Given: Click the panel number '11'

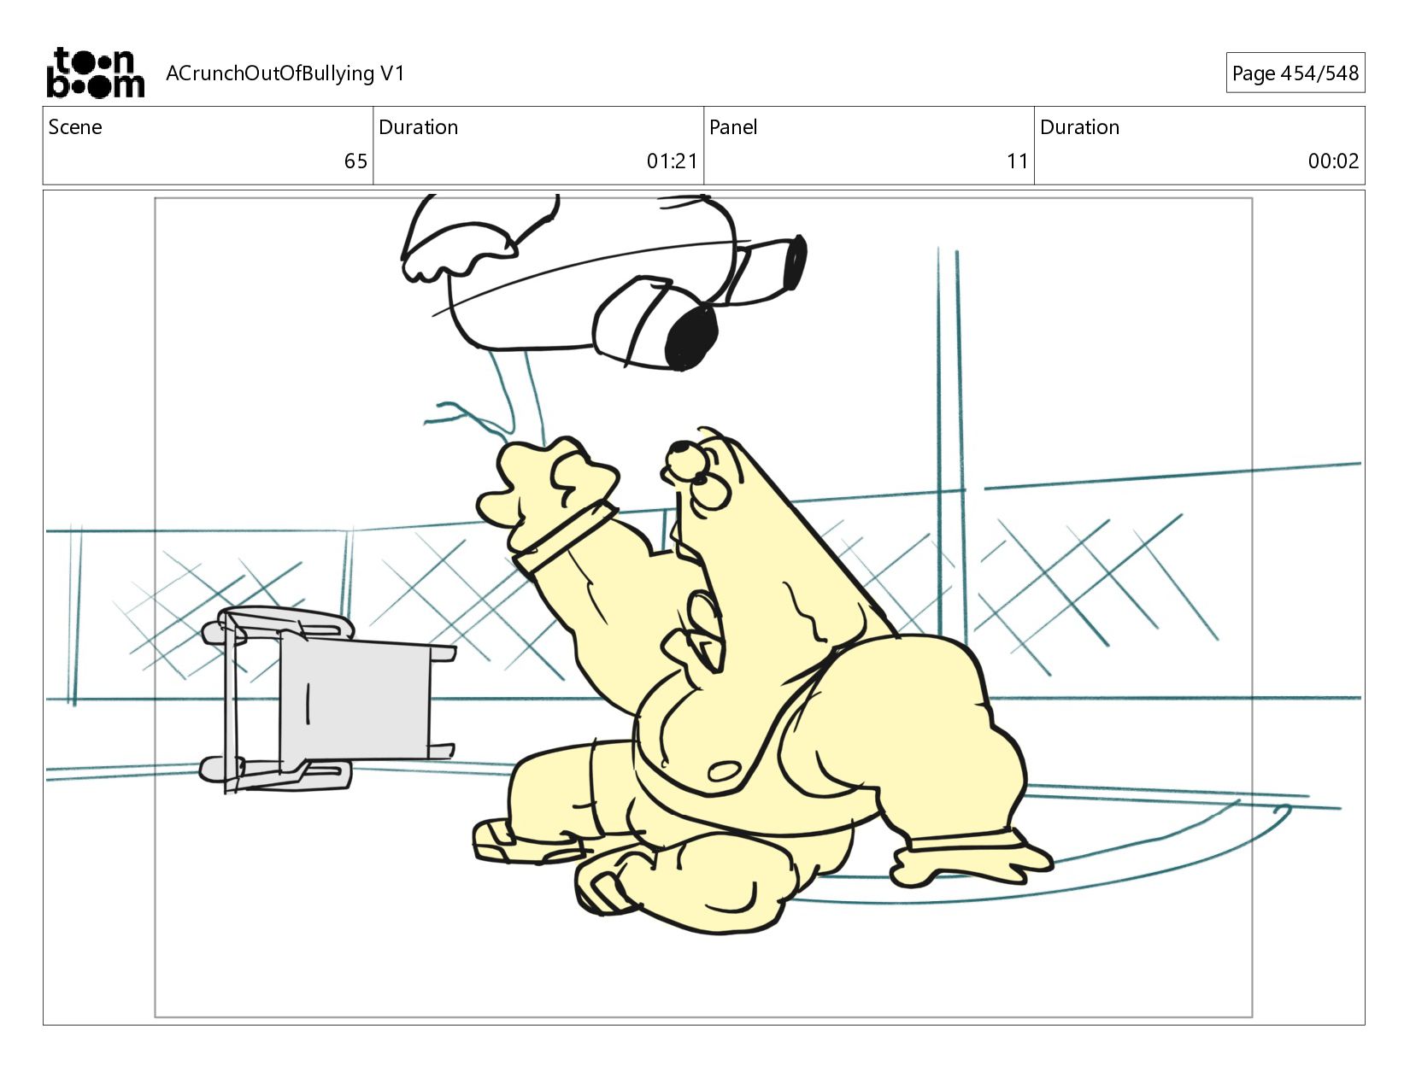Looking at the screenshot, I should 1017,161.
